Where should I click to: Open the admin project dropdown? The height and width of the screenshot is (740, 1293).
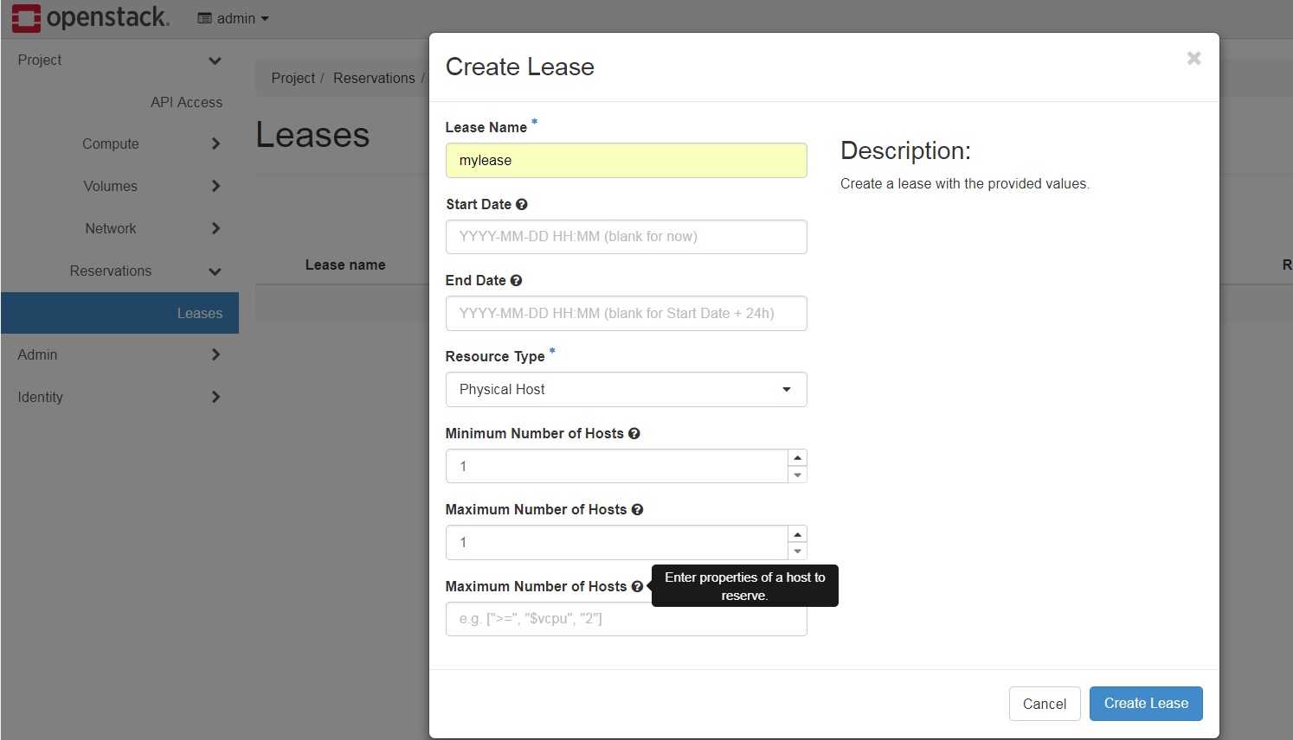tap(234, 18)
